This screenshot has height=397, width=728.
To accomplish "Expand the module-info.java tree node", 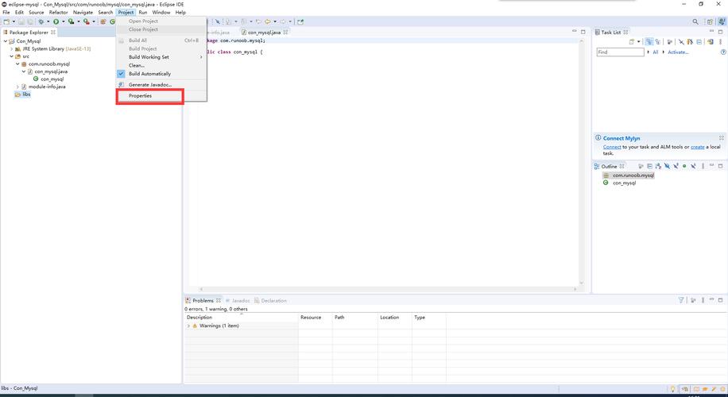I will [x=17, y=87].
